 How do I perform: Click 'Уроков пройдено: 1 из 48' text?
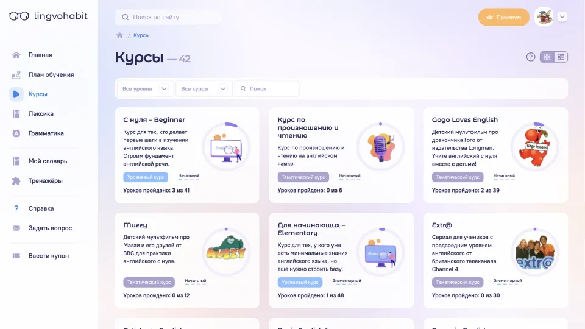(x=311, y=295)
